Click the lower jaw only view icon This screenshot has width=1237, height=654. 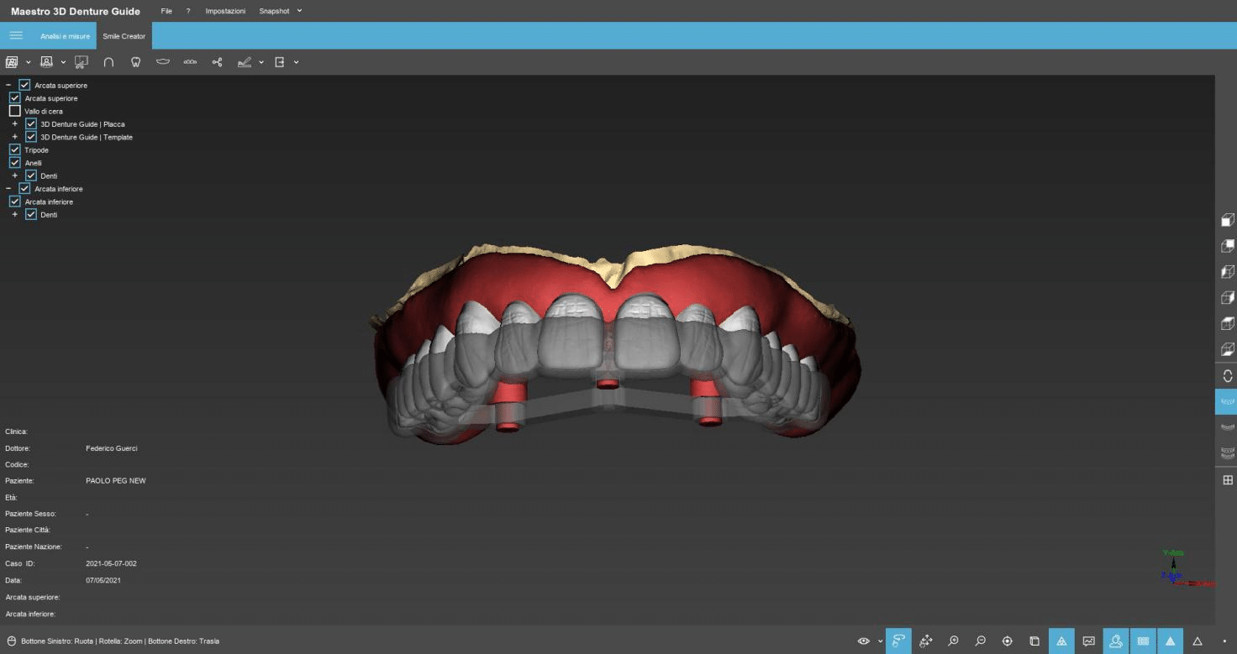pos(1227,427)
